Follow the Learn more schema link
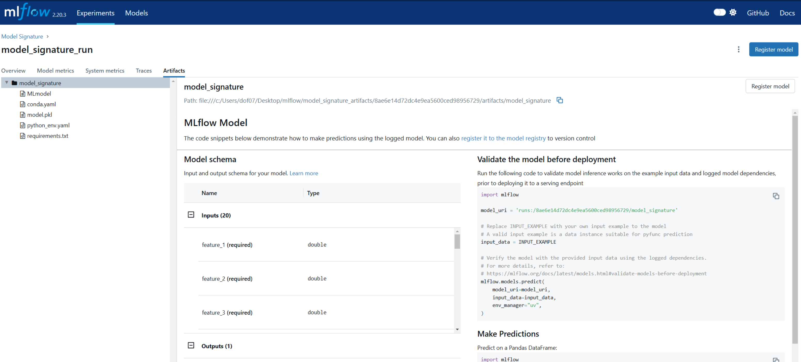 pos(304,173)
